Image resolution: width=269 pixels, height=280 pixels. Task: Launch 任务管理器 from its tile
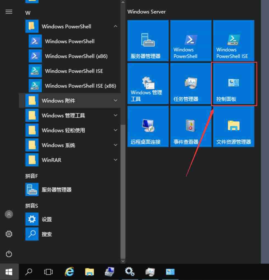[190, 84]
